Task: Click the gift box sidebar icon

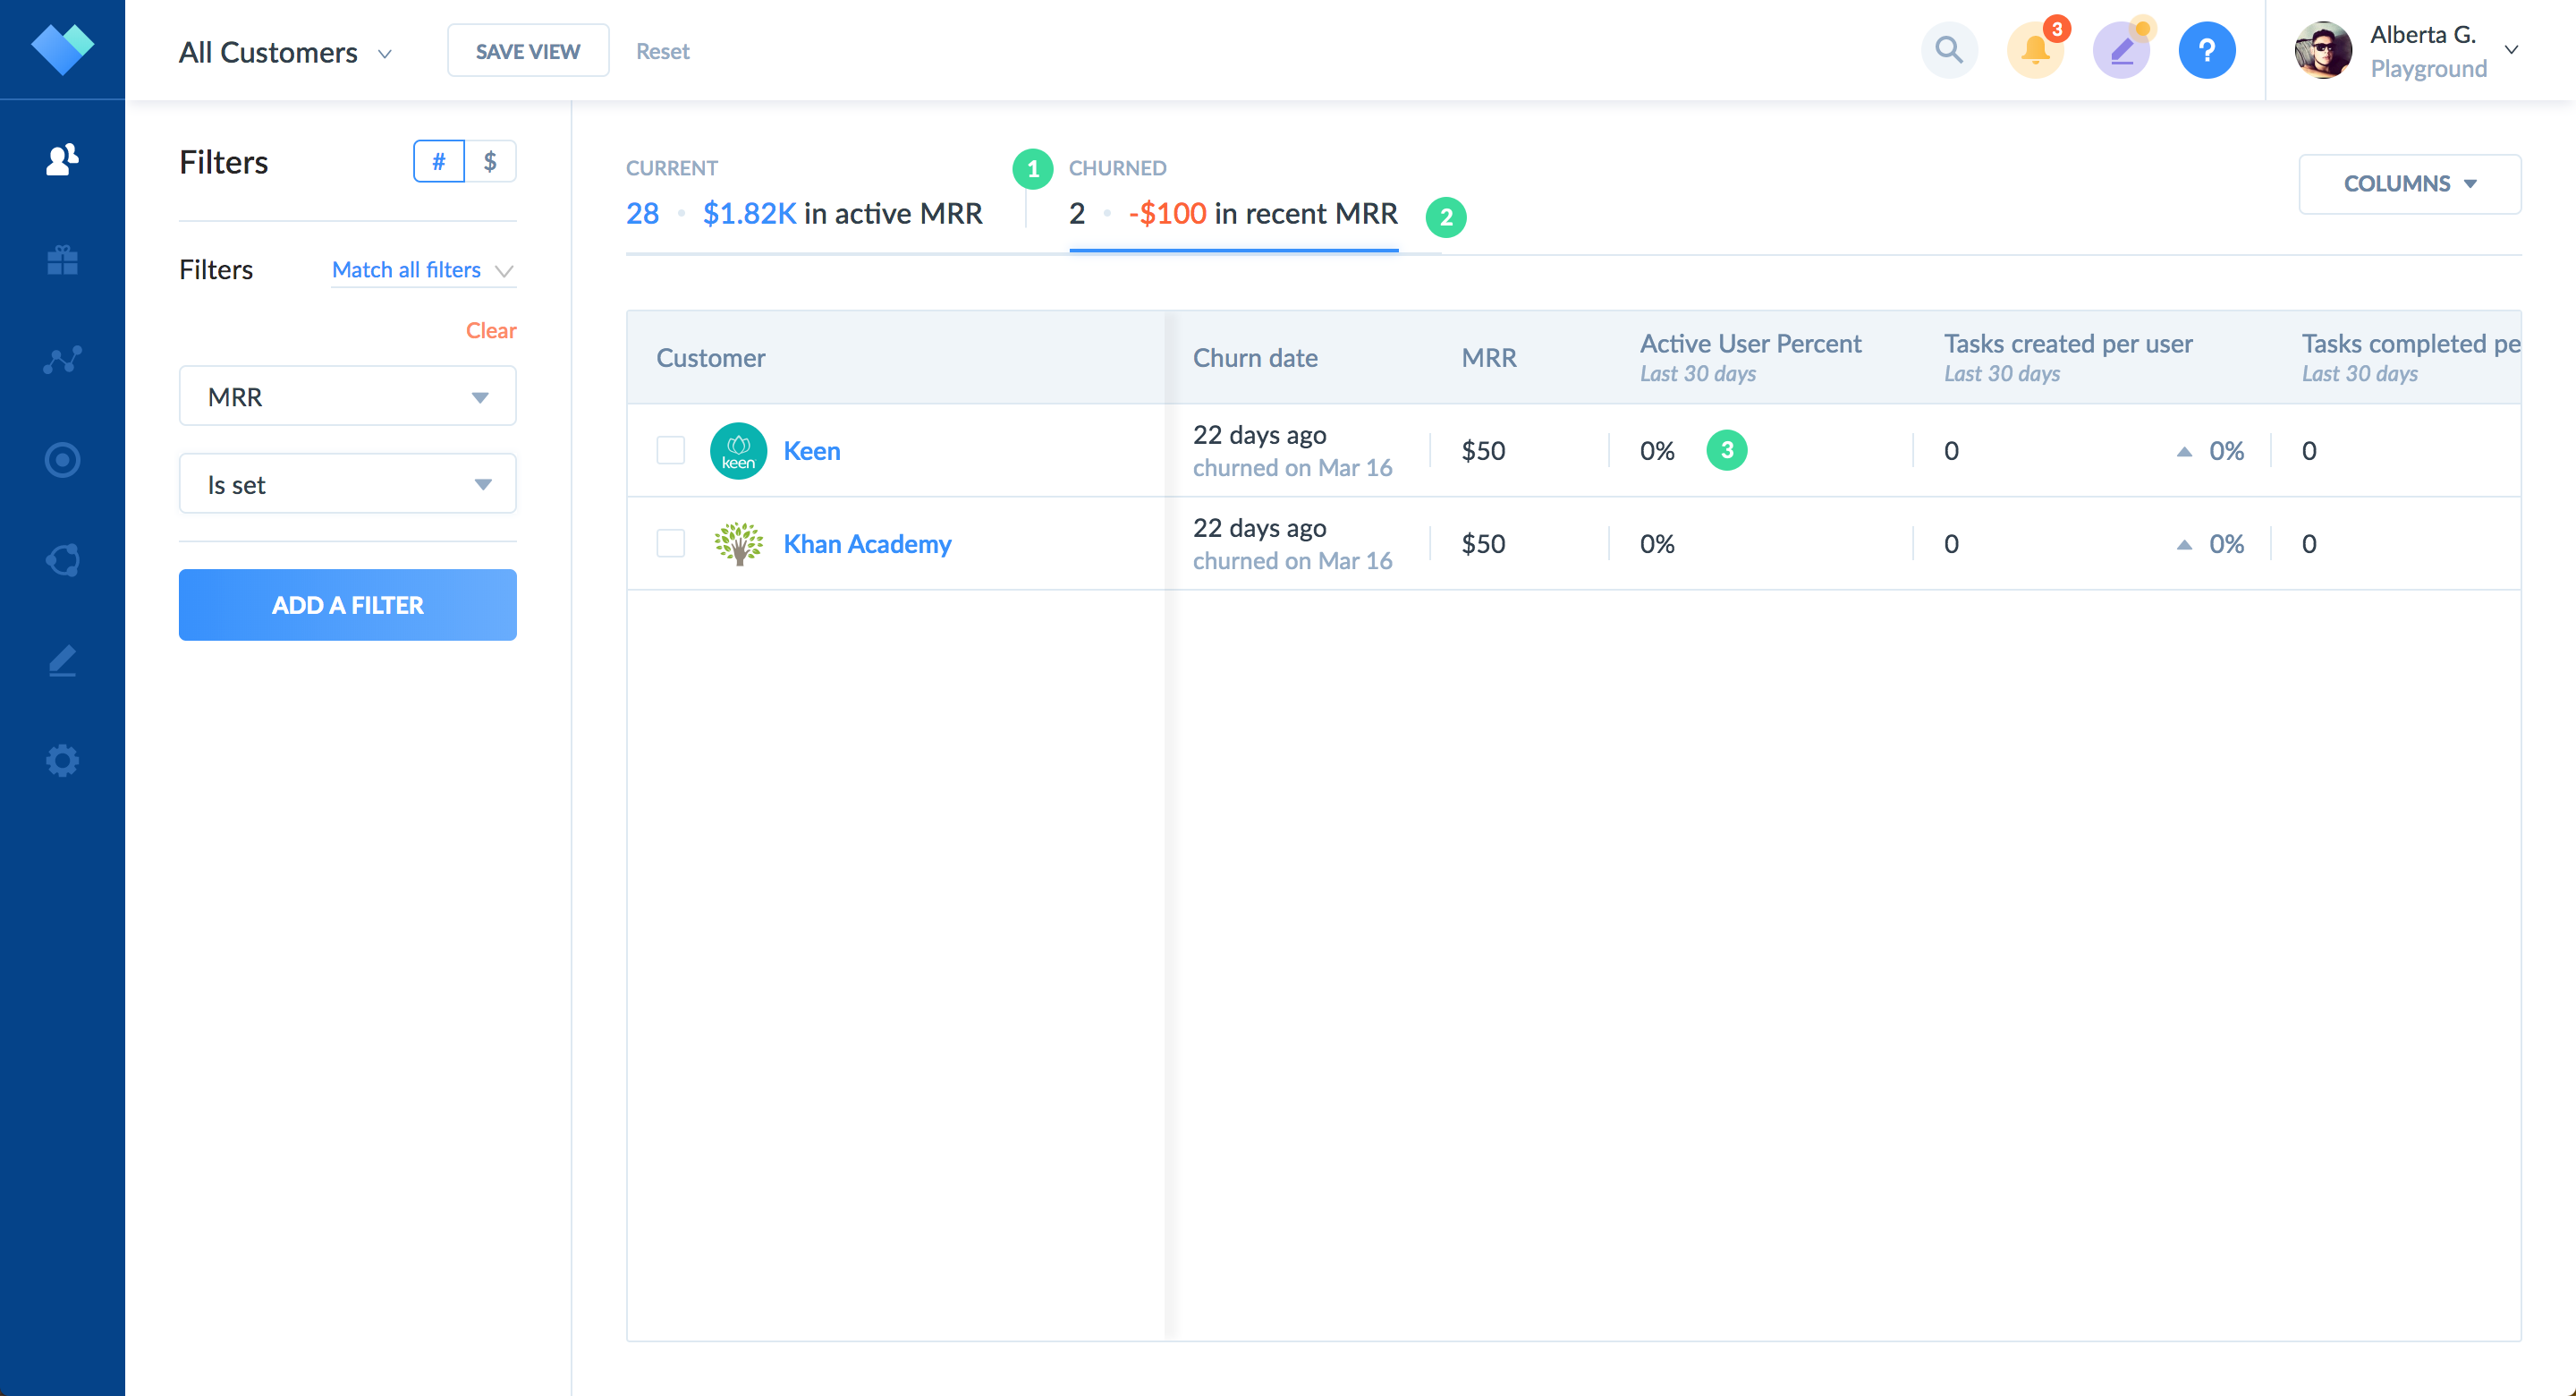Action: 62,260
